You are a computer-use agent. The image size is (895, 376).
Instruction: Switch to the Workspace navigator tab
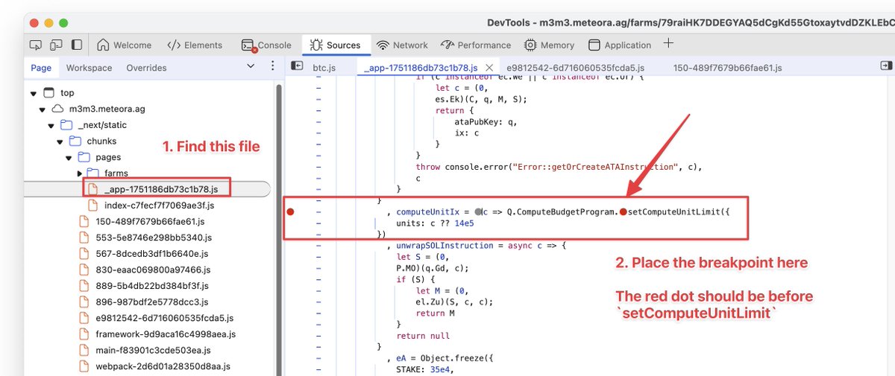89,68
